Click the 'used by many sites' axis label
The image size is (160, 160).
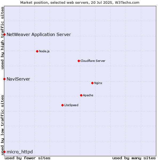point(134,158)
